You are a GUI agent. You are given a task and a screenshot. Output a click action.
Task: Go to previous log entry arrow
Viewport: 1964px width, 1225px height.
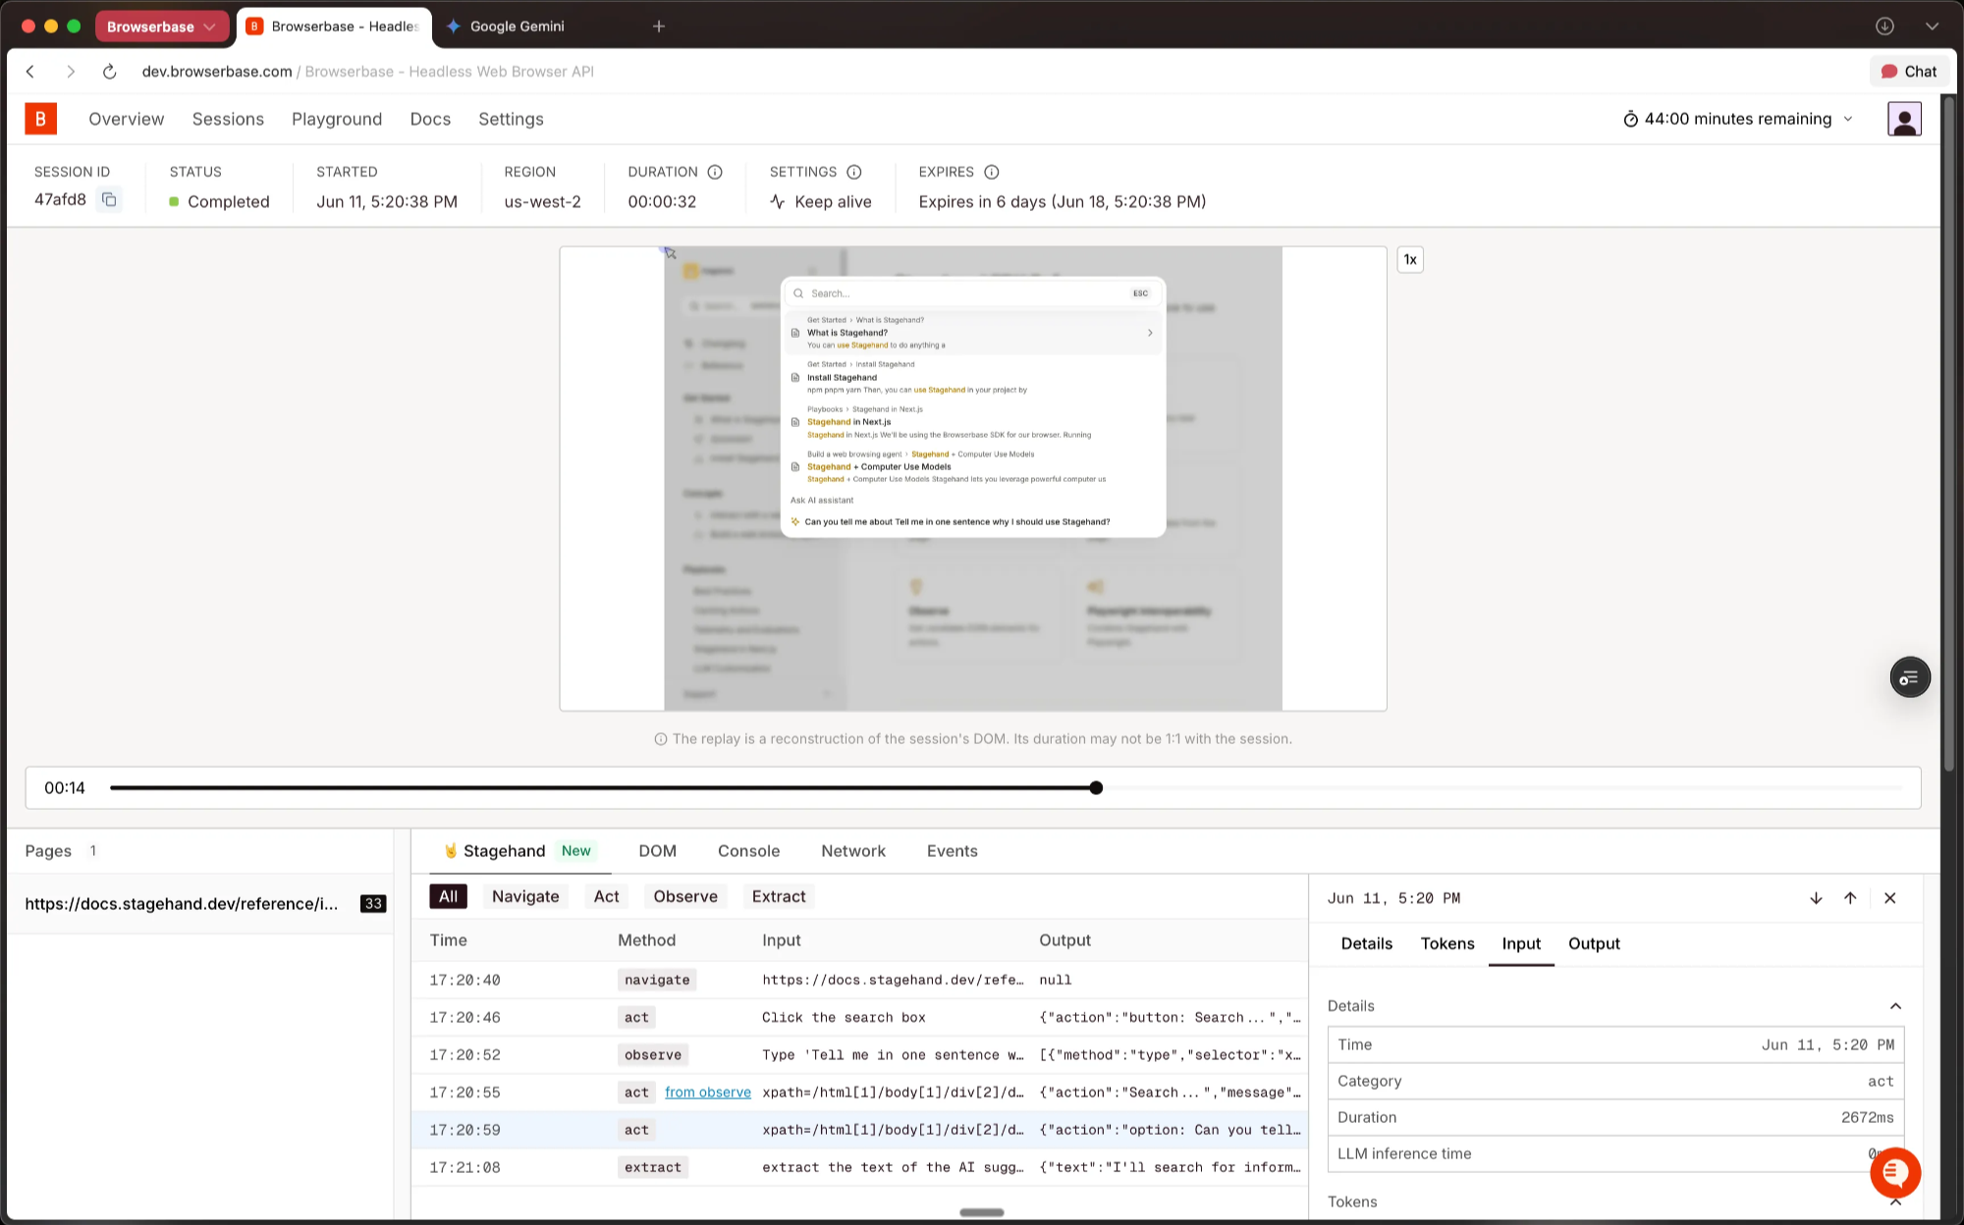[x=1850, y=898]
